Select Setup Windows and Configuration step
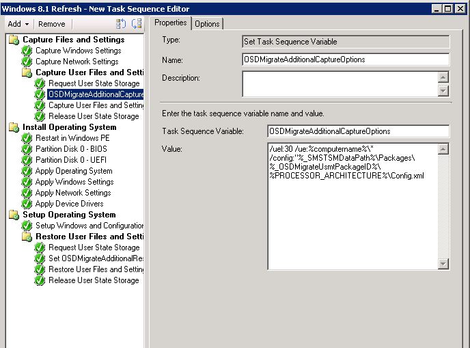This screenshot has height=348, width=470. pos(89,226)
